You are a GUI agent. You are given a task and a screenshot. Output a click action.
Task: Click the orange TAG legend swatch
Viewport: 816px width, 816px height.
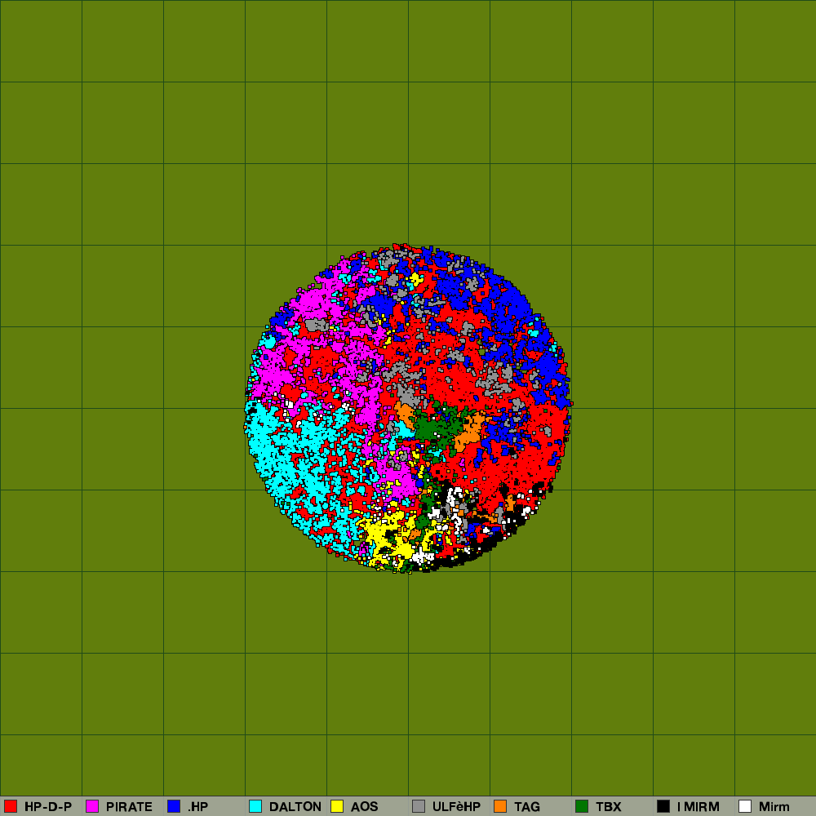(500, 806)
